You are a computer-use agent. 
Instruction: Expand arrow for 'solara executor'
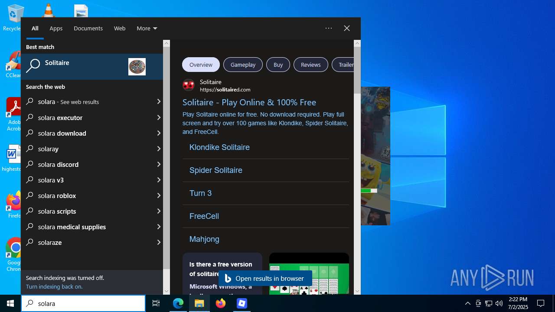coord(159,117)
